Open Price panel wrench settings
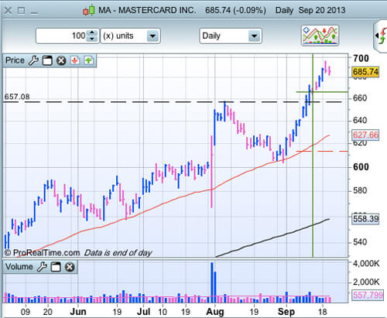Viewport: 387px width, 318px height. [x=33, y=61]
